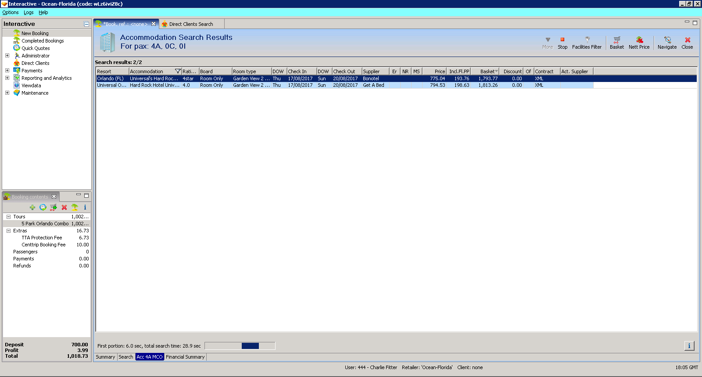This screenshot has width=702, height=377.
Task: Click the search progress bar
Action: 240,346
